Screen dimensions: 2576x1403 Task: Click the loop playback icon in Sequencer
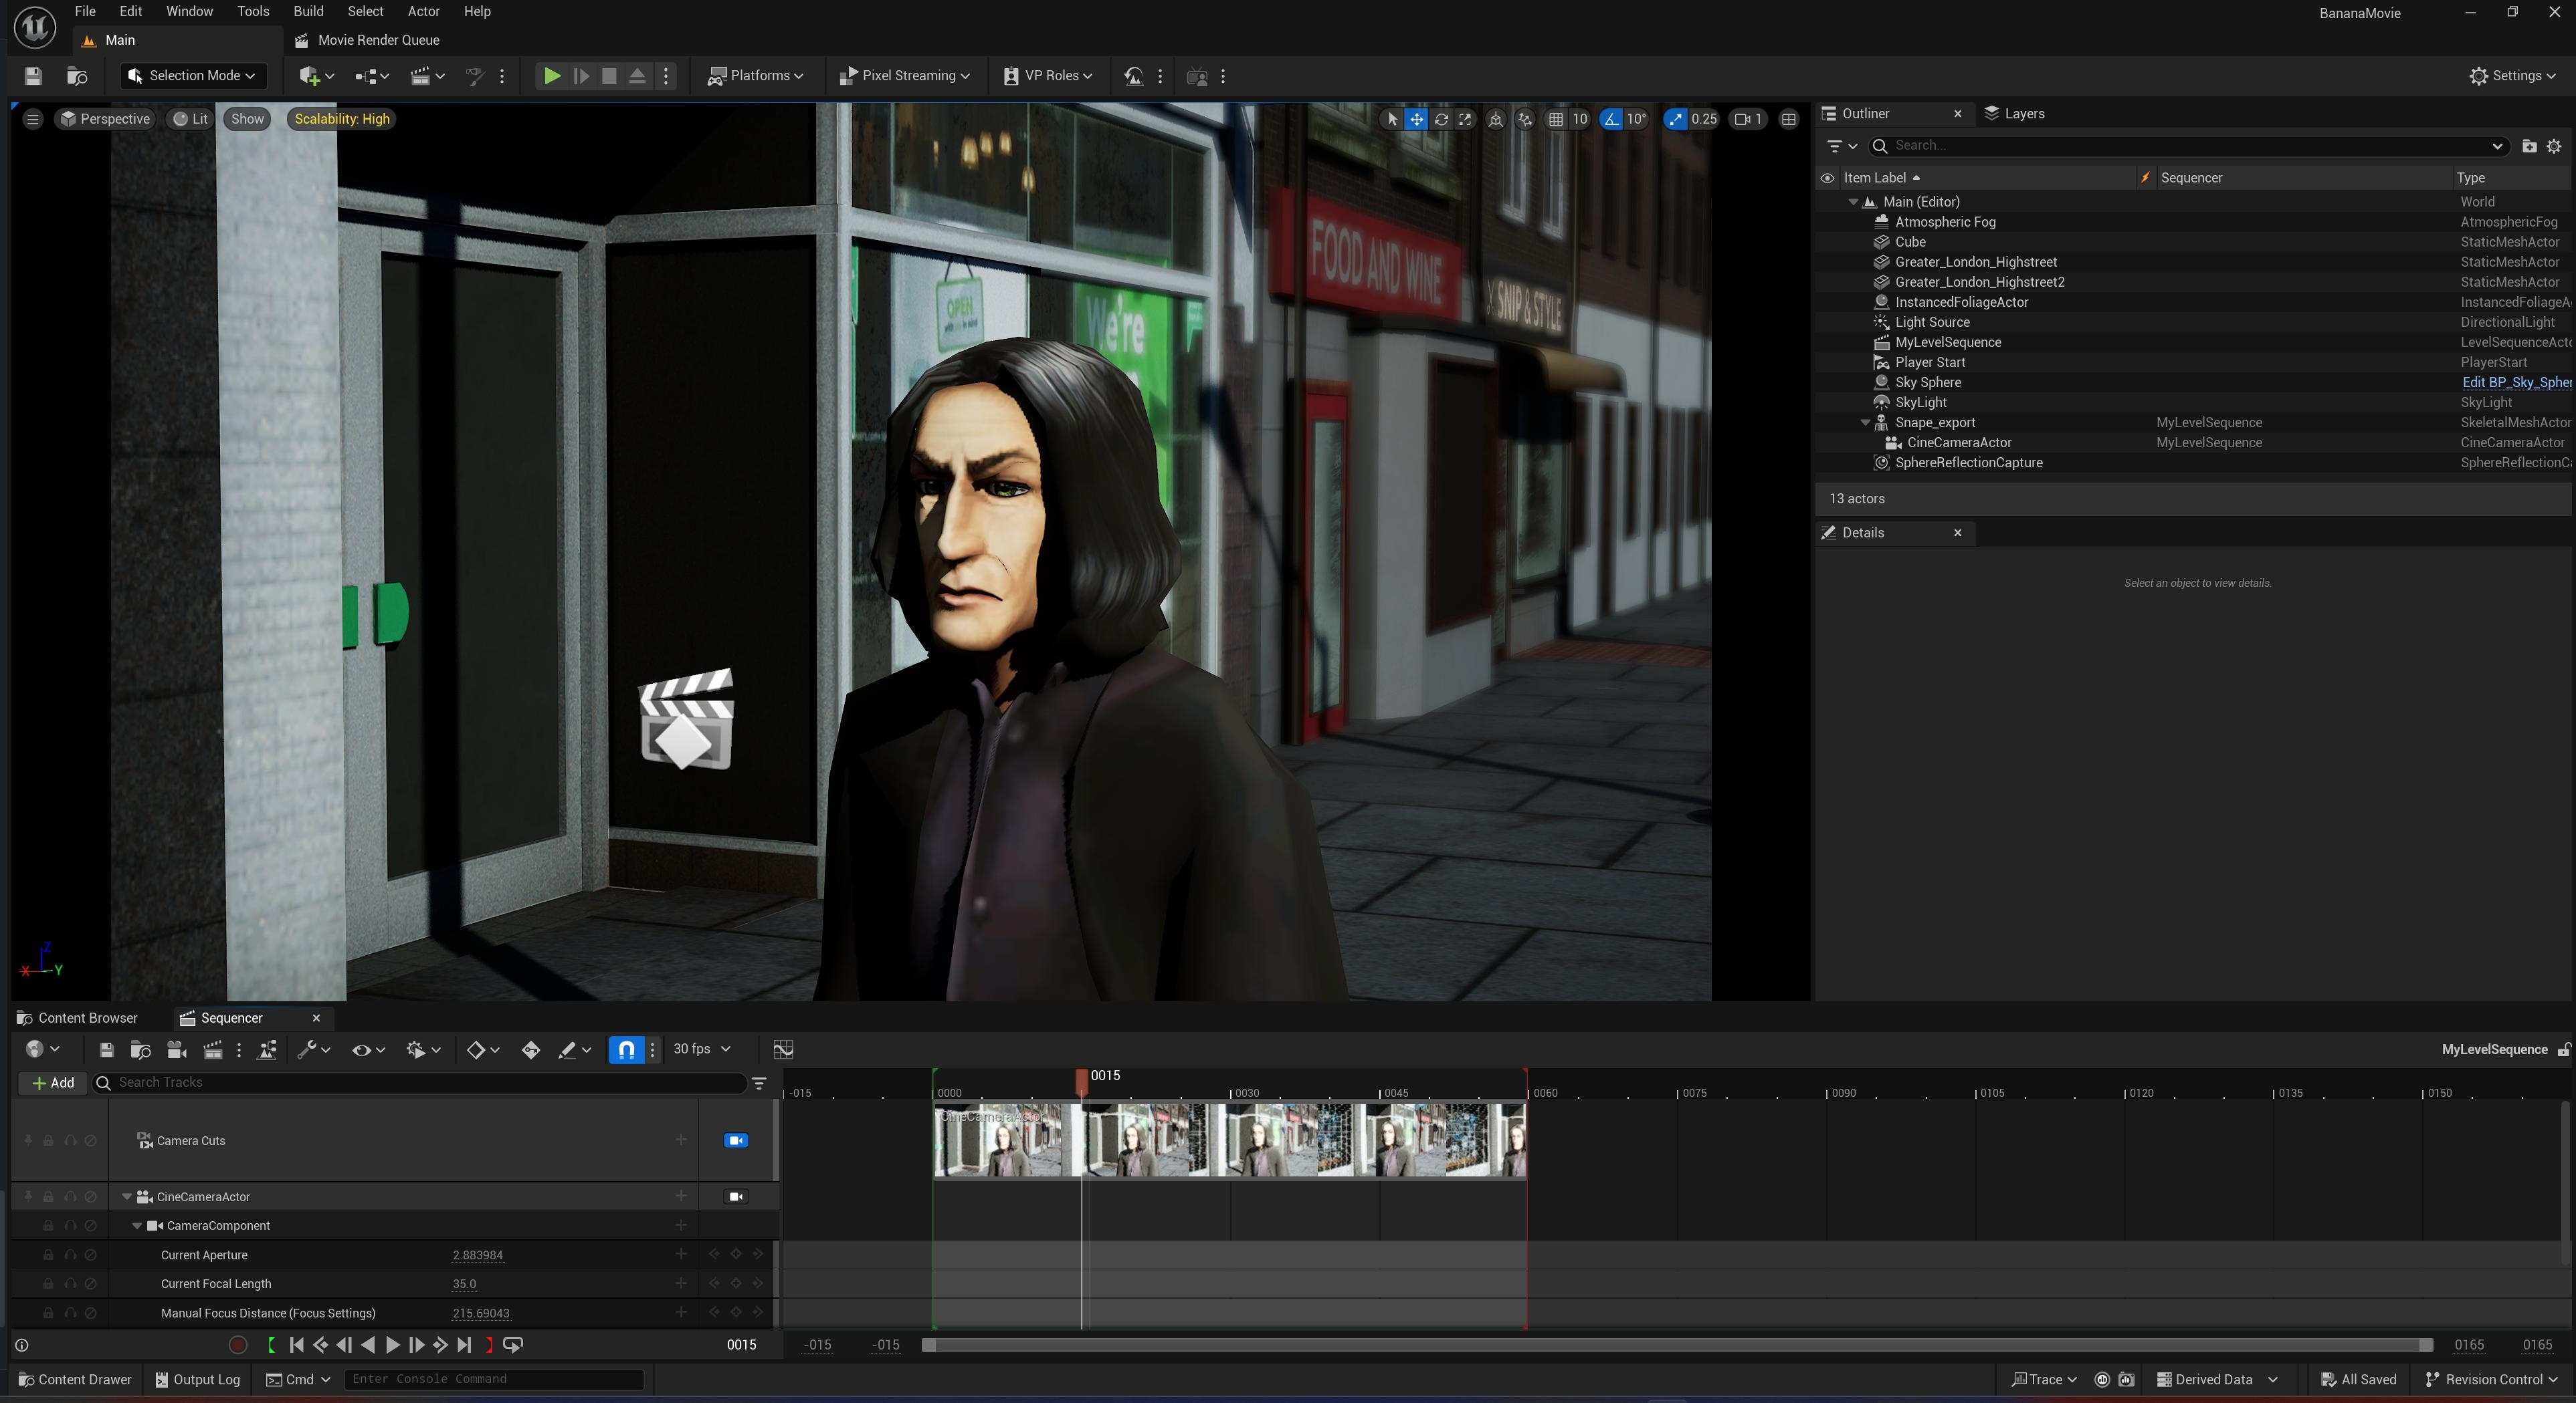click(x=513, y=1345)
